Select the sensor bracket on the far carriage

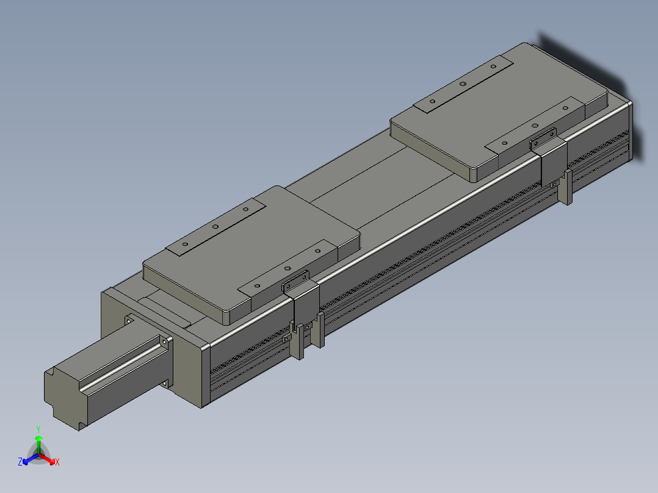pos(553,157)
